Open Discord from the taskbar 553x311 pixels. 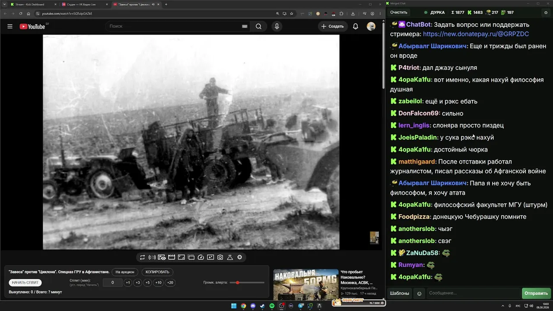pos(253,306)
